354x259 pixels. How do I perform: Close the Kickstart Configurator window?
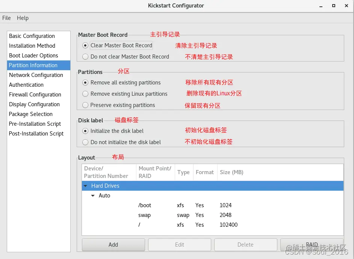tap(346, 6)
